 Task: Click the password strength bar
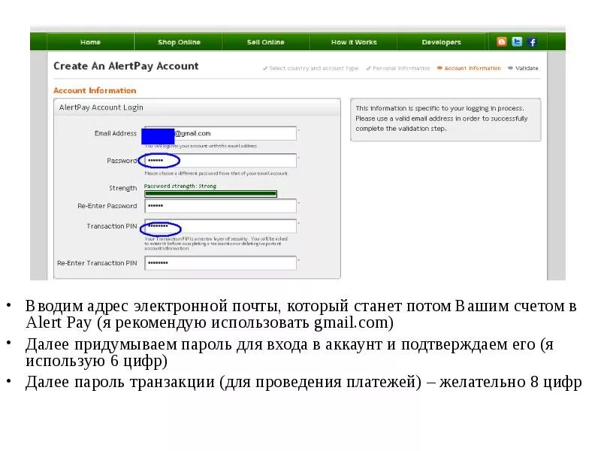(x=210, y=194)
